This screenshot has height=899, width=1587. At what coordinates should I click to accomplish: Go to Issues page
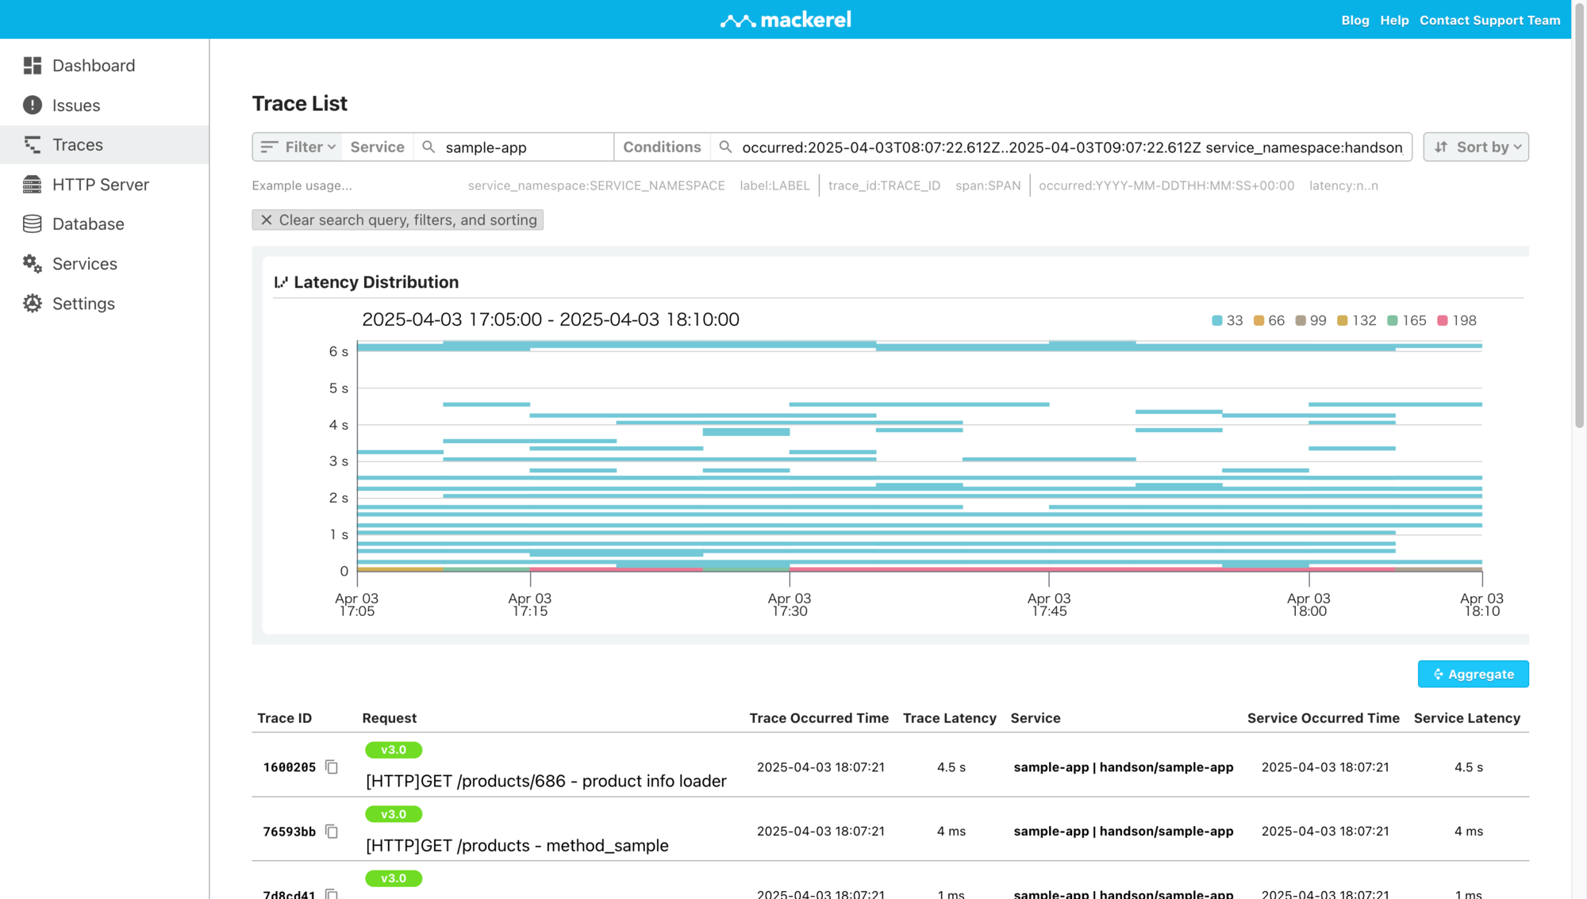tap(76, 105)
